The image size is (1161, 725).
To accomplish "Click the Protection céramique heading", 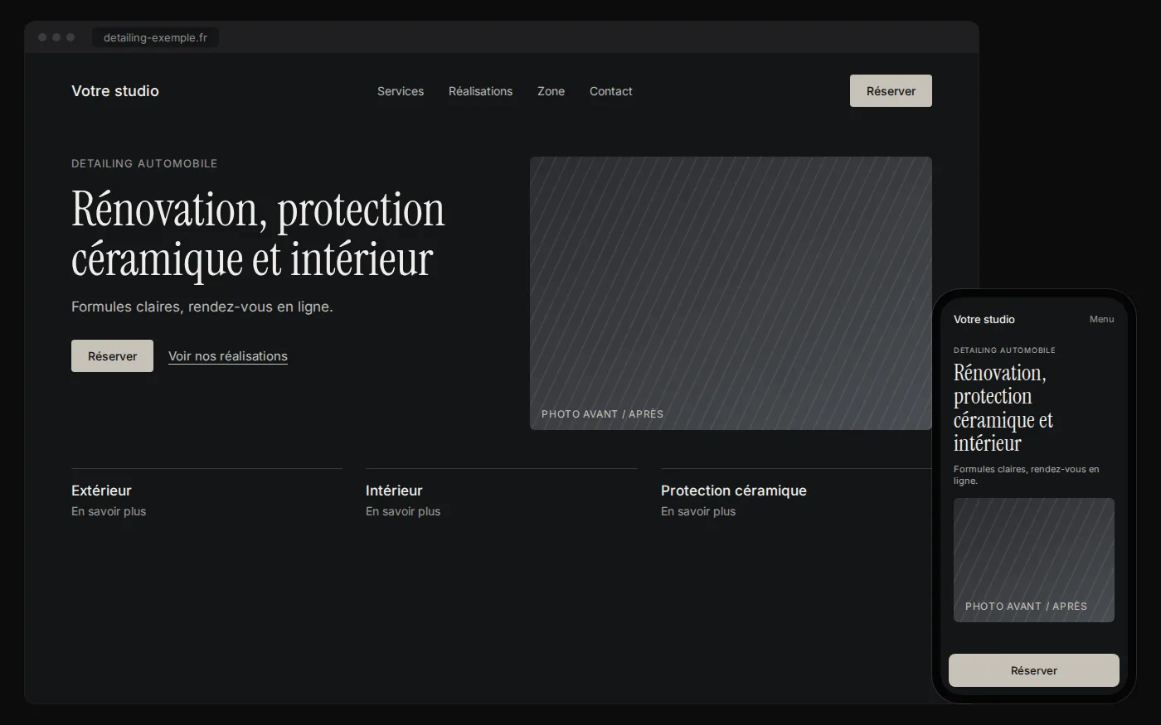I will (x=734, y=491).
